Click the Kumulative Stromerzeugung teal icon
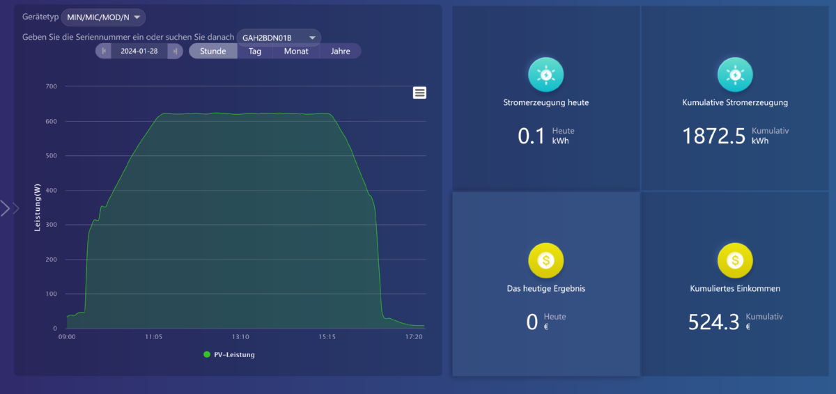Image resolution: width=836 pixels, height=394 pixels. (735, 74)
